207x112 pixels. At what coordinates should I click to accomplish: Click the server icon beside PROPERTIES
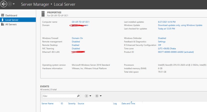[43, 14]
